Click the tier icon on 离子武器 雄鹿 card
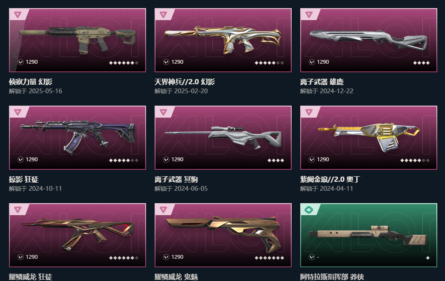Viewport: 445px width, 281px height. tap(309, 15)
